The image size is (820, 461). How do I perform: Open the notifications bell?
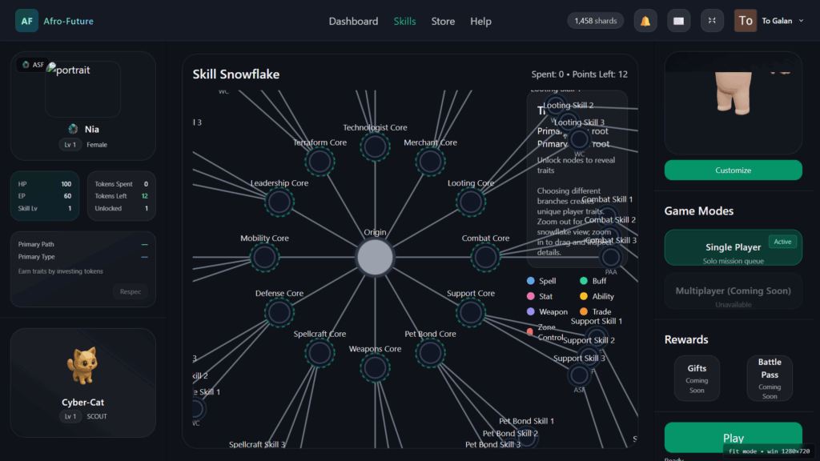pyautogui.click(x=645, y=21)
